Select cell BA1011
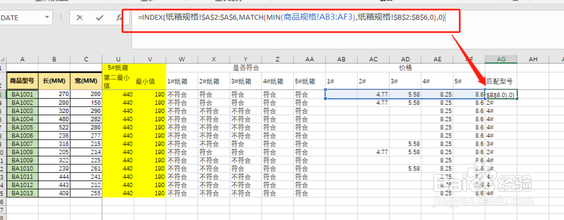 (23, 177)
